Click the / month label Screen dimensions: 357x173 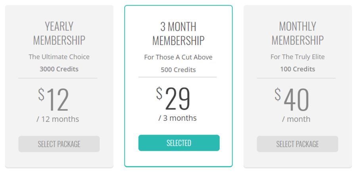[x=296, y=119]
